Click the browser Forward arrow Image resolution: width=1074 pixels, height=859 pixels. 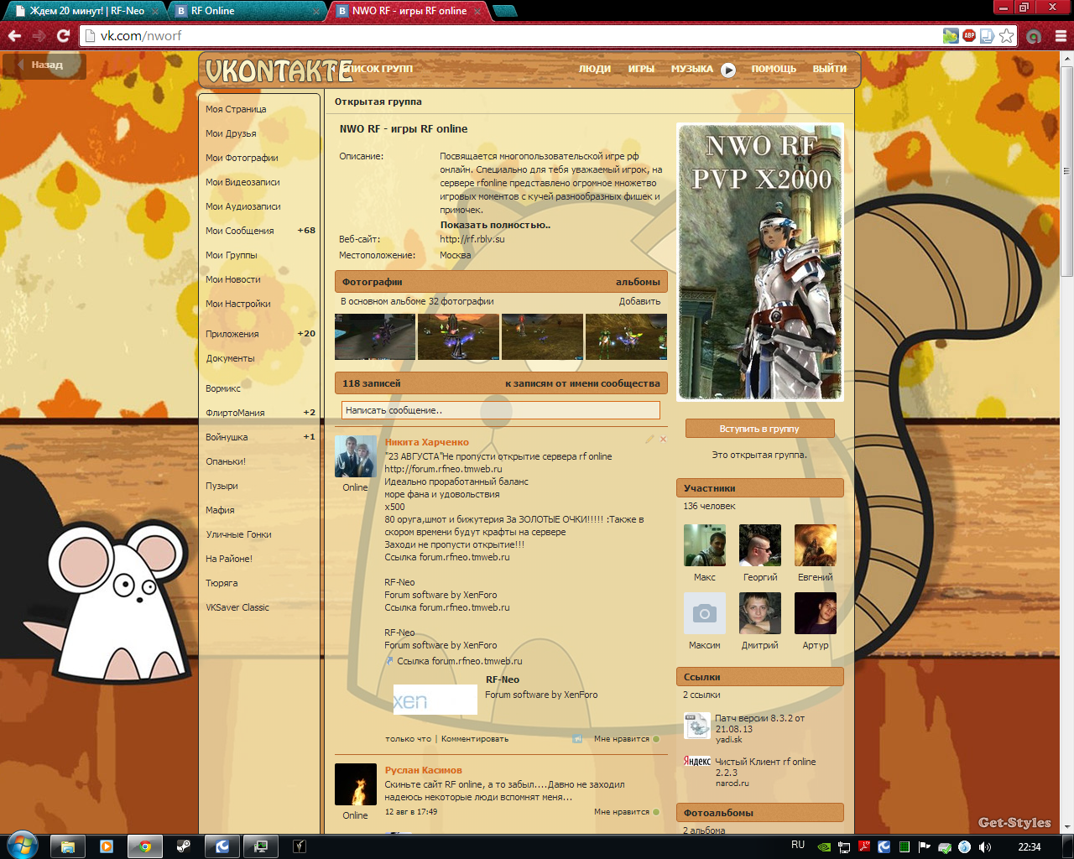pyautogui.click(x=39, y=35)
